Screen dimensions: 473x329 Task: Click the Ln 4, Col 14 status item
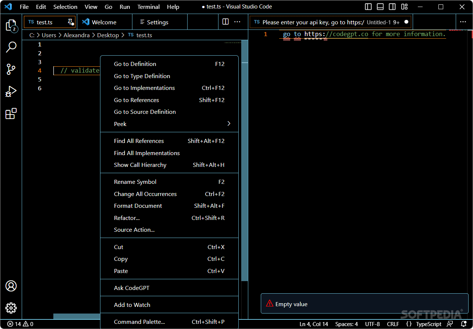pos(314,324)
